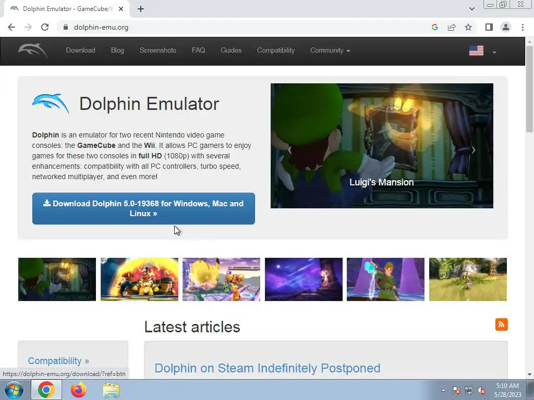This screenshot has width=534, height=400.
Task: Select the Dolphin Emulator browser tab
Action: tap(67, 9)
